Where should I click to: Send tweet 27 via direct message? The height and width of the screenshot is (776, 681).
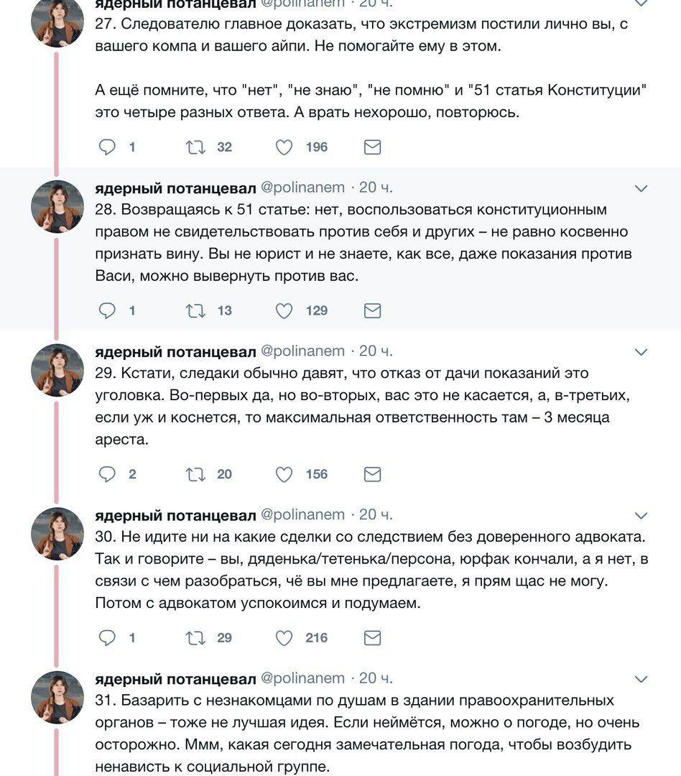pos(372,147)
